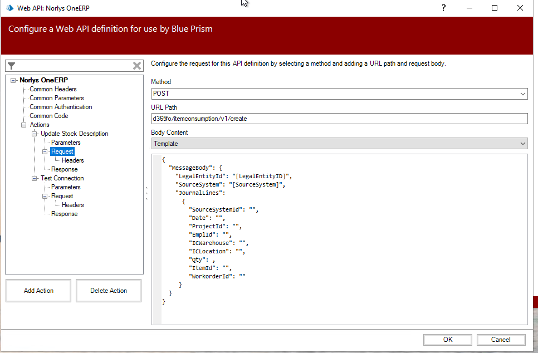
Task: Click the help question mark icon
Action: 443,8
